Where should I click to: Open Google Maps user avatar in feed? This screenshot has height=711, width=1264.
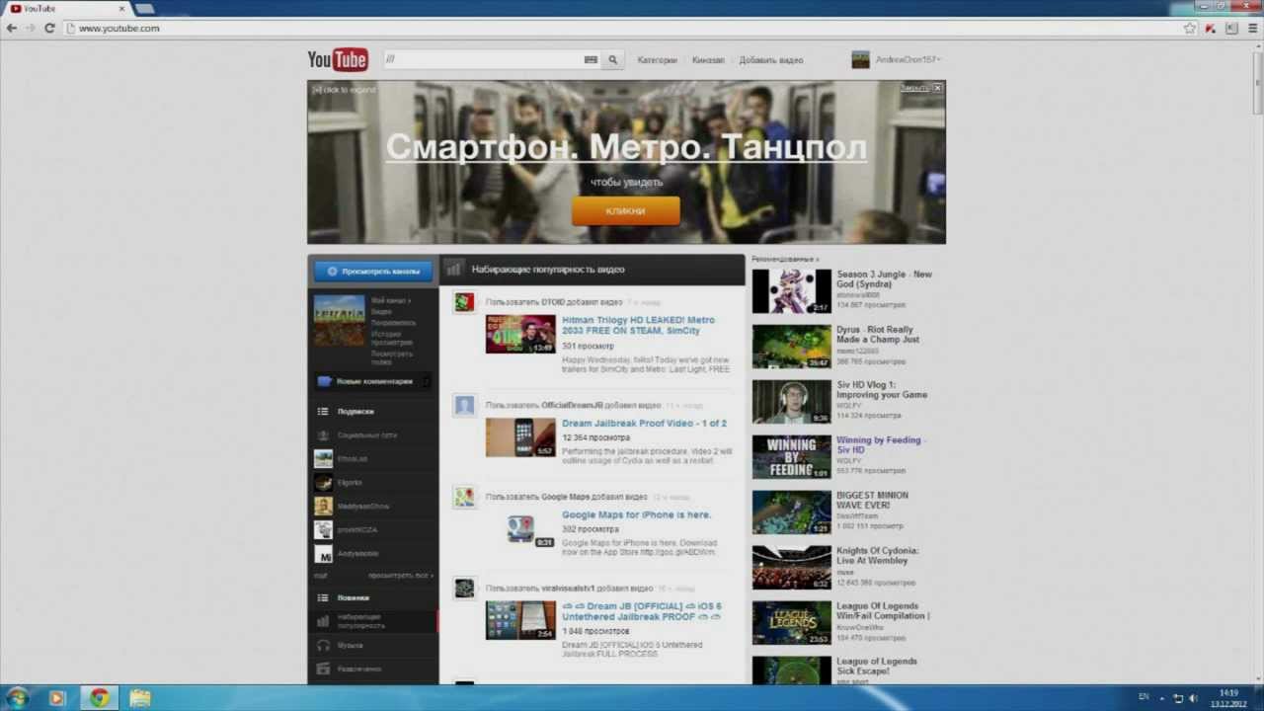pos(464,497)
